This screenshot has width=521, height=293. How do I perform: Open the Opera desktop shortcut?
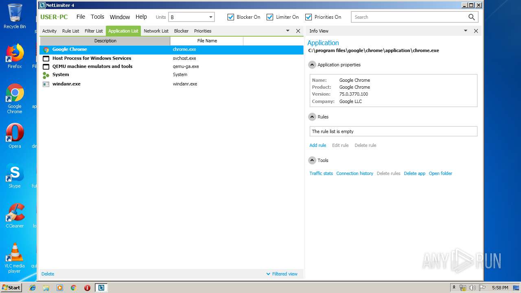pos(15,136)
